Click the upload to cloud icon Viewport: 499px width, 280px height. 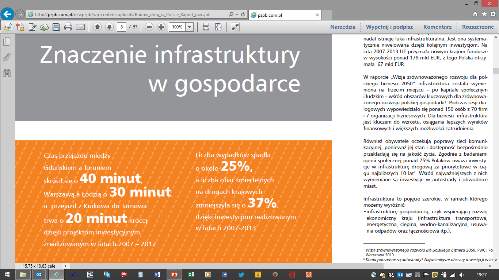[x=44, y=27]
